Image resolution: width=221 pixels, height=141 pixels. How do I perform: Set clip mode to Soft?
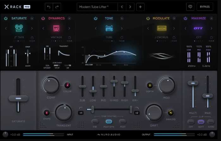click(x=201, y=121)
